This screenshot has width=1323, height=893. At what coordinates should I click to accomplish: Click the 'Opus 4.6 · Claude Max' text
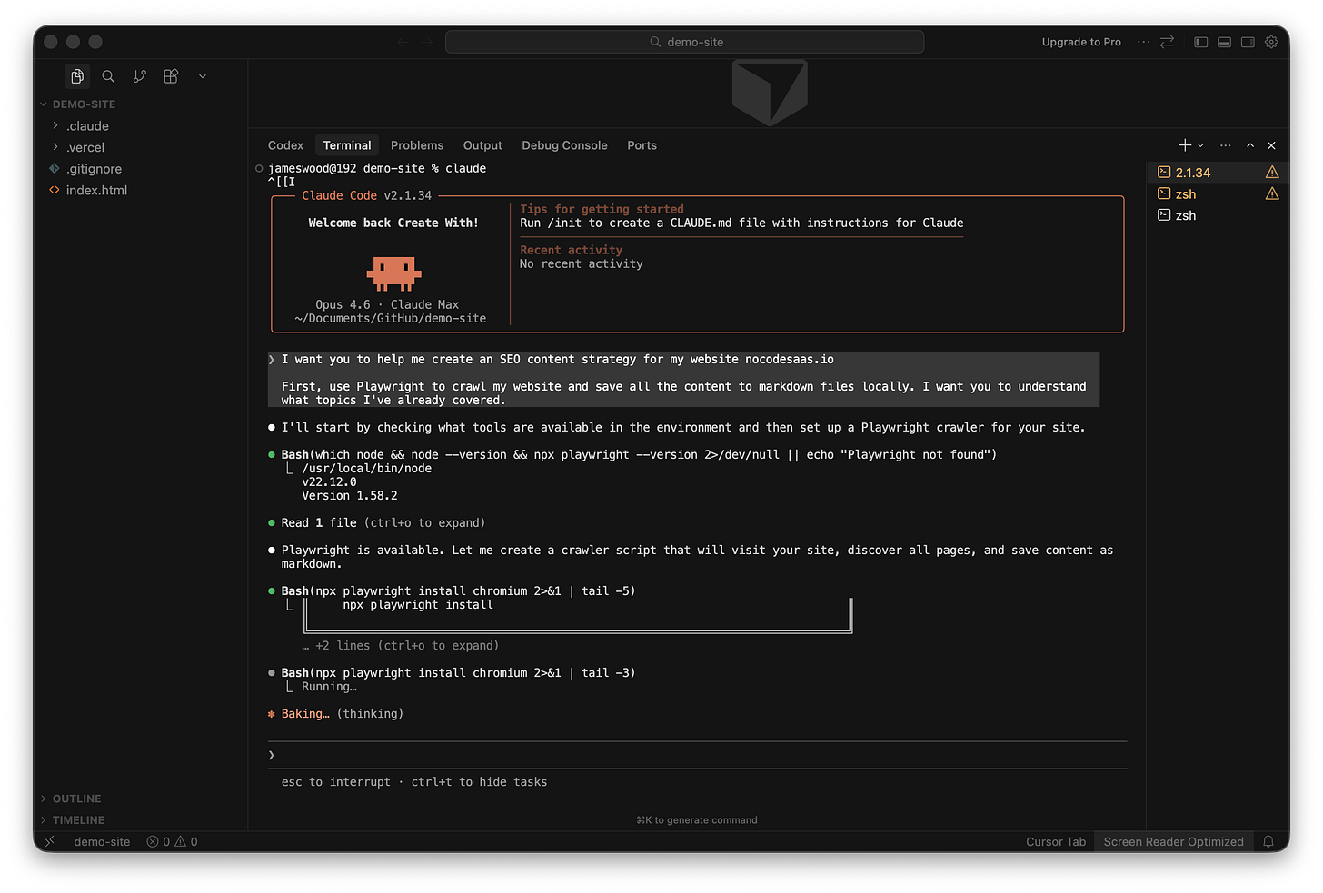click(x=387, y=305)
